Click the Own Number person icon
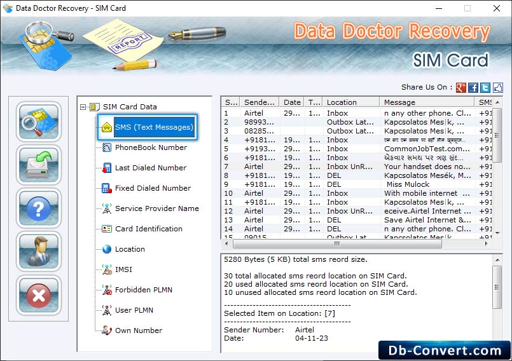This screenshot has height=361, width=512. pos(106,330)
